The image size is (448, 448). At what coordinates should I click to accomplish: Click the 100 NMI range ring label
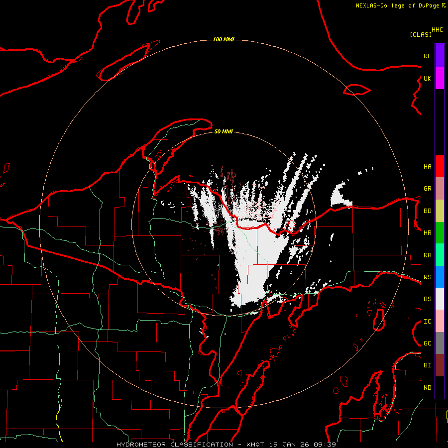224,39
